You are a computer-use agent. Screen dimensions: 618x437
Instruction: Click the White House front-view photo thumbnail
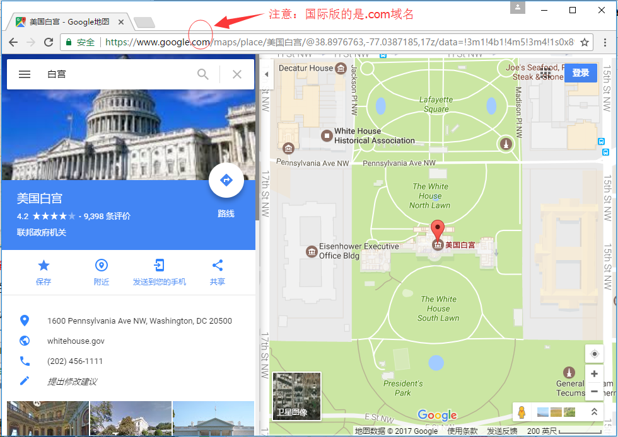[x=213, y=419]
